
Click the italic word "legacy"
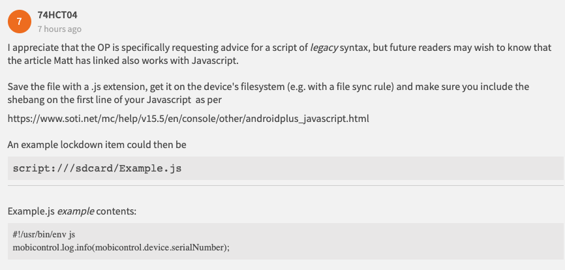324,48
